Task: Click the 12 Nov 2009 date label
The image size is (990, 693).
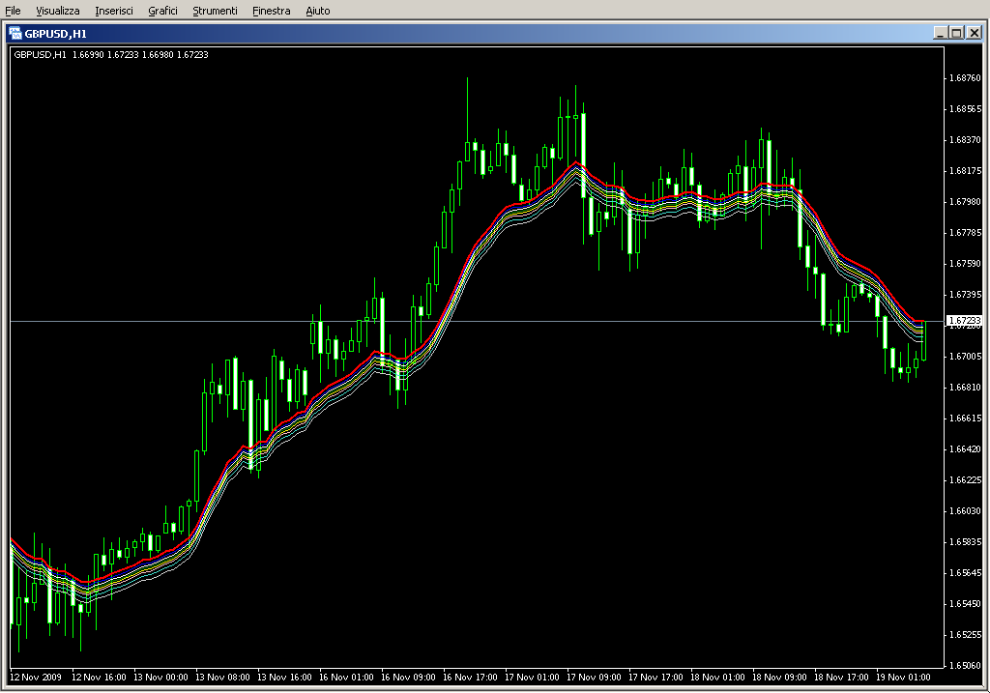Action: [36, 678]
